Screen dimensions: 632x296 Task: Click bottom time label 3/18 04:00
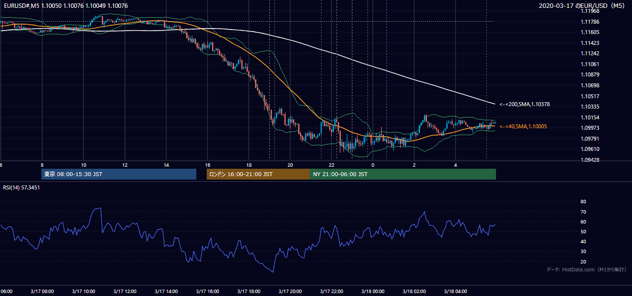(456, 291)
